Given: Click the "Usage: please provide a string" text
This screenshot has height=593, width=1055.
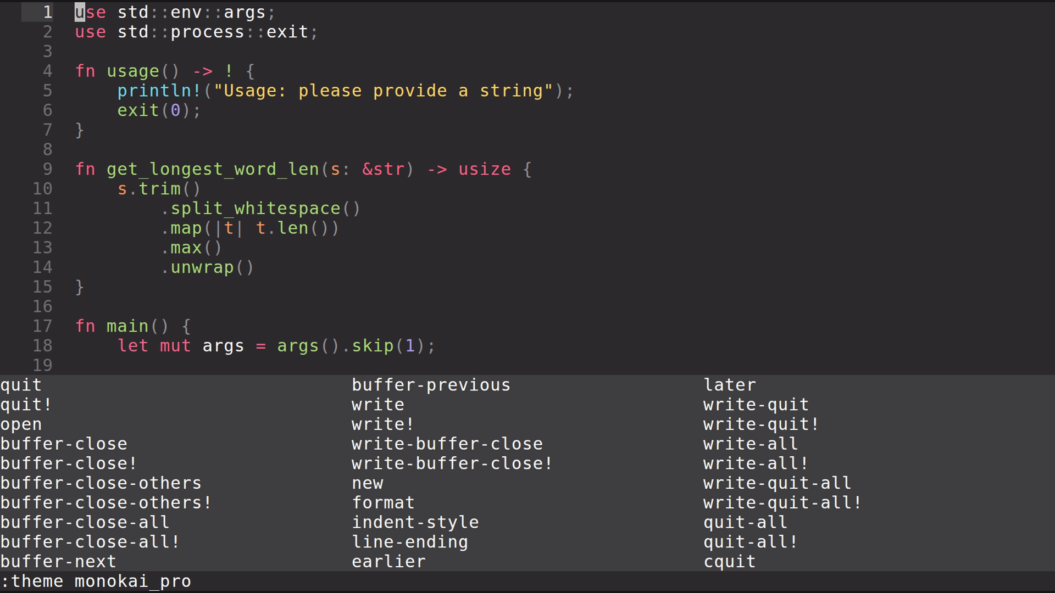Looking at the screenshot, I should coord(383,91).
